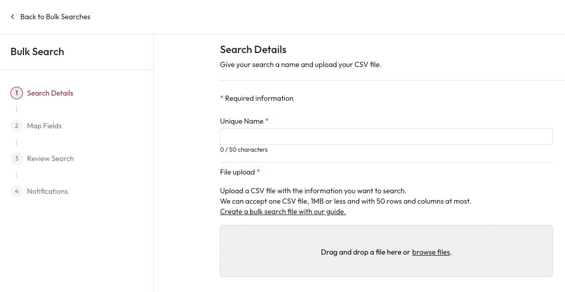Select the Map Fields step label

44,126
